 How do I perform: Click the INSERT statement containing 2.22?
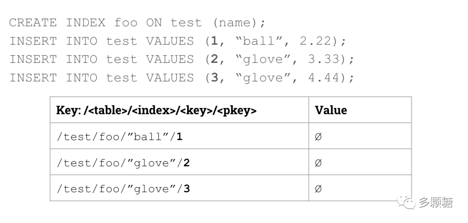click(178, 41)
